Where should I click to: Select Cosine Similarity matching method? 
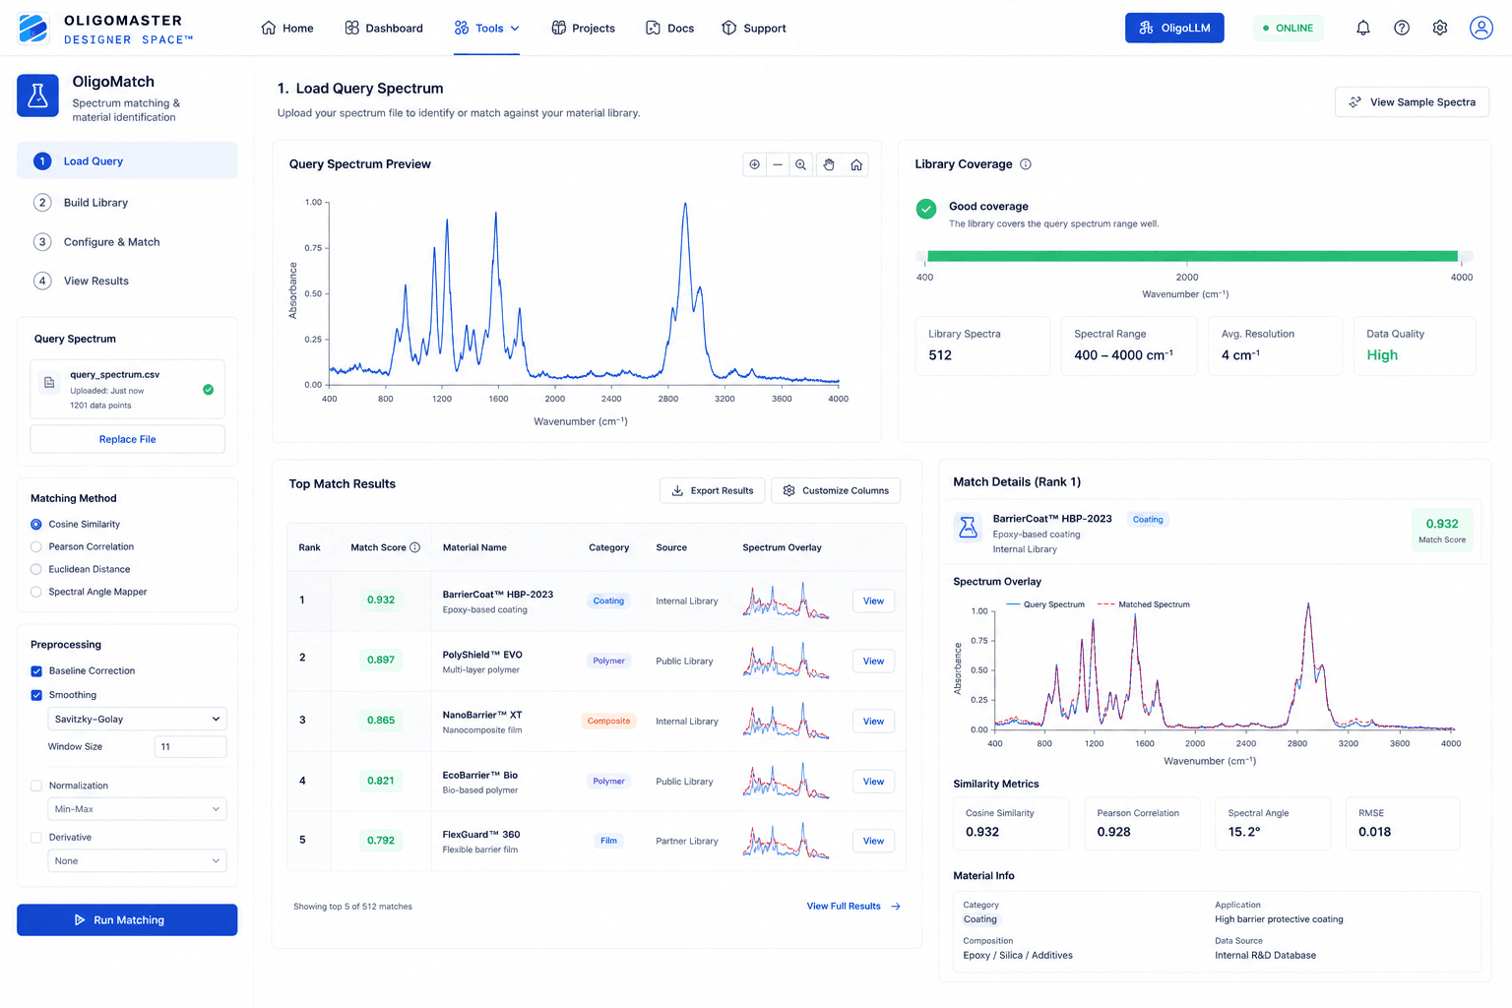pyautogui.click(x=36, y=525)
